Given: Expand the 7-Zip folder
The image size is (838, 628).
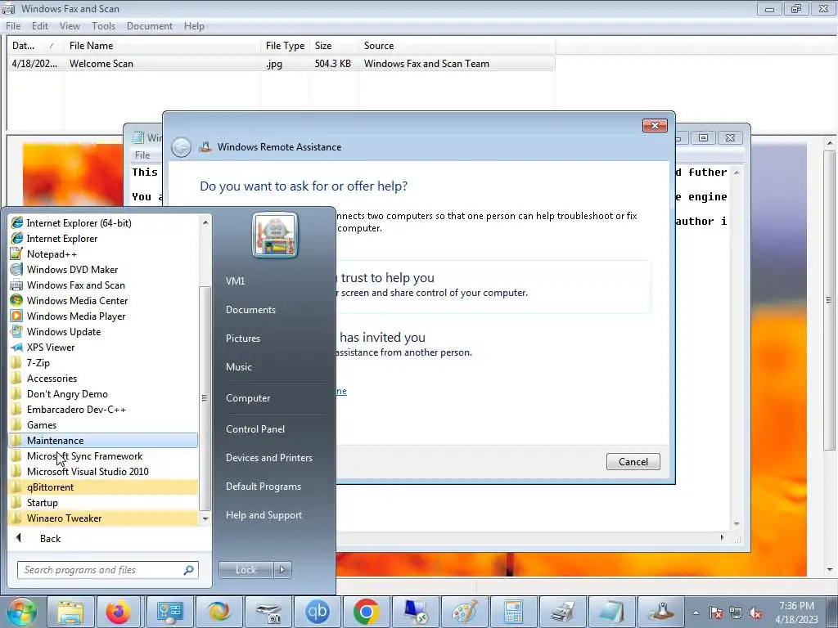Looking at the screenshot, I should coord(103,362).
